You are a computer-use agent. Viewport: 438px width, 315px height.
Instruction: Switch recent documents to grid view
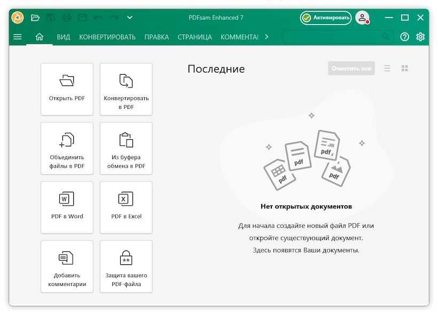[404, 68]
